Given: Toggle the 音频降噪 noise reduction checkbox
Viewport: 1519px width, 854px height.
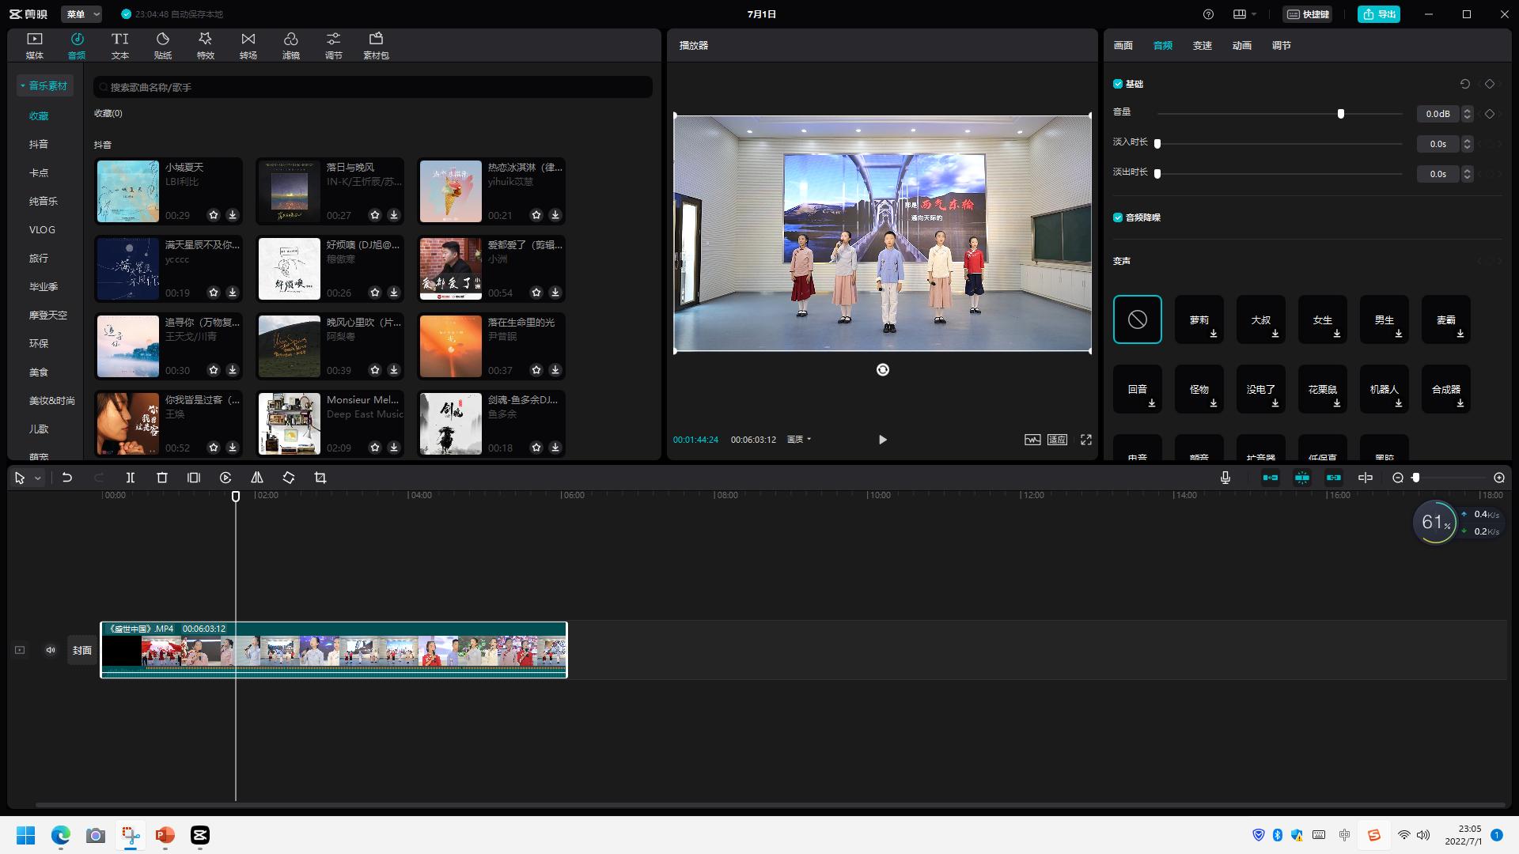Looking at the screenshot, I should [1118, 217].
